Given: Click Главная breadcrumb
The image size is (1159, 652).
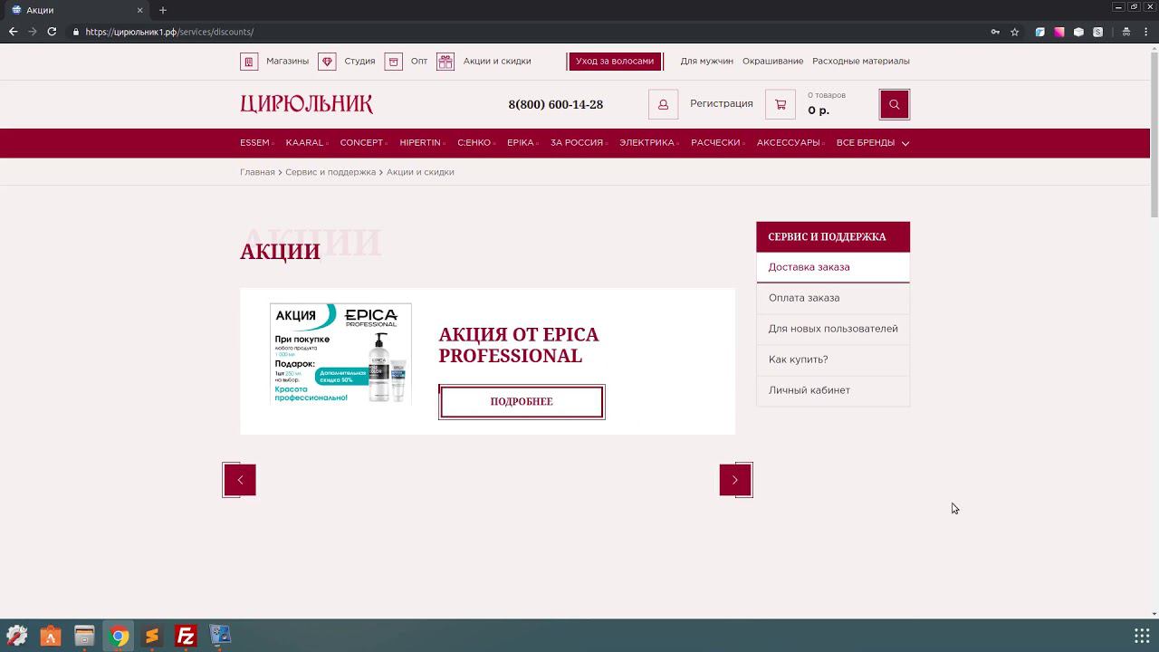Looking at the screenshot, I should (257, 172).
